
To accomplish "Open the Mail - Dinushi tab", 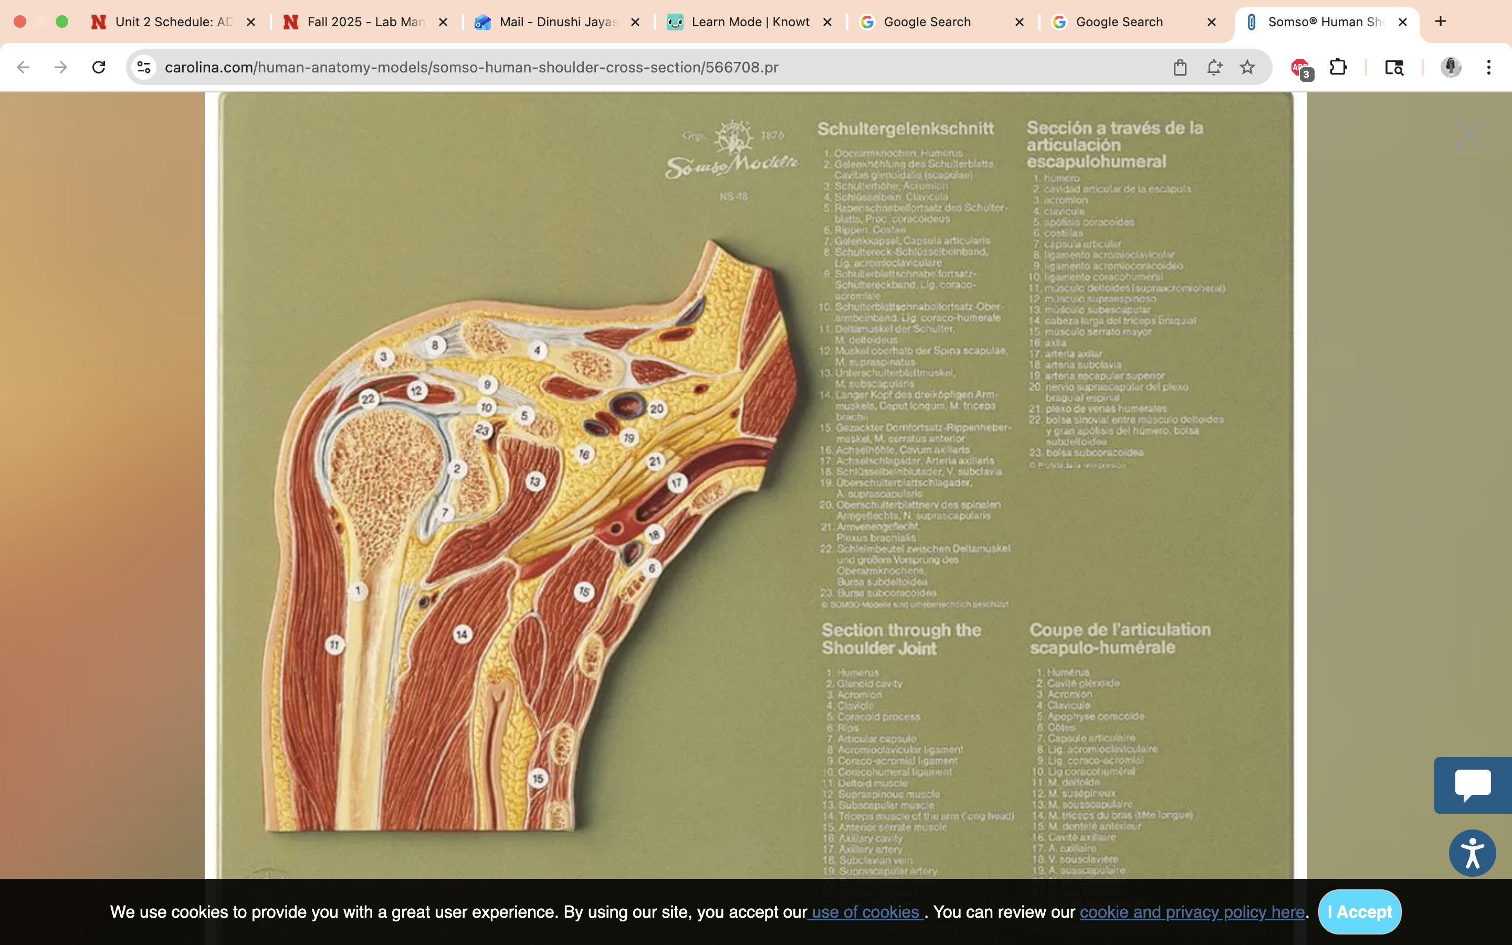I will coord(558,22).
